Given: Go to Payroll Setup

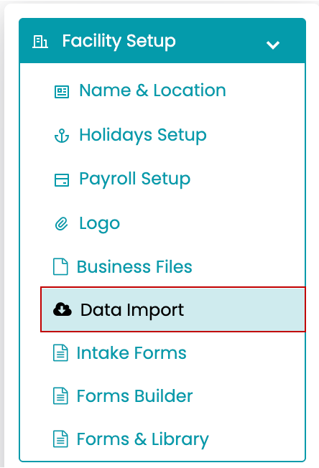Looking at the screenshot, I should point(134,179).
